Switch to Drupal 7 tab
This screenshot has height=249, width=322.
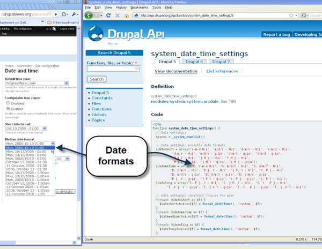[221, 62]
